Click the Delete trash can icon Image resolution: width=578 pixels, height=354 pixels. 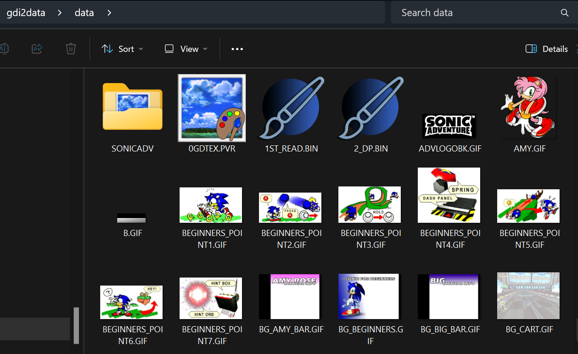pyautogui.click(x=70, y=49)
